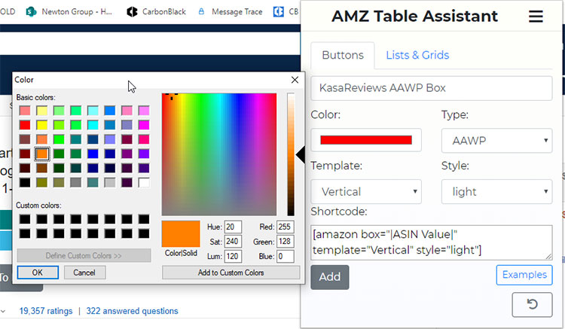Click Add to Custom Colors

click(231, 273)
